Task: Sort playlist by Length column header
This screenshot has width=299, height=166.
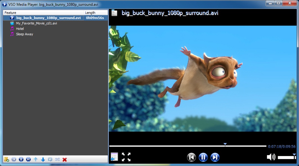Action: click(96, 13)
